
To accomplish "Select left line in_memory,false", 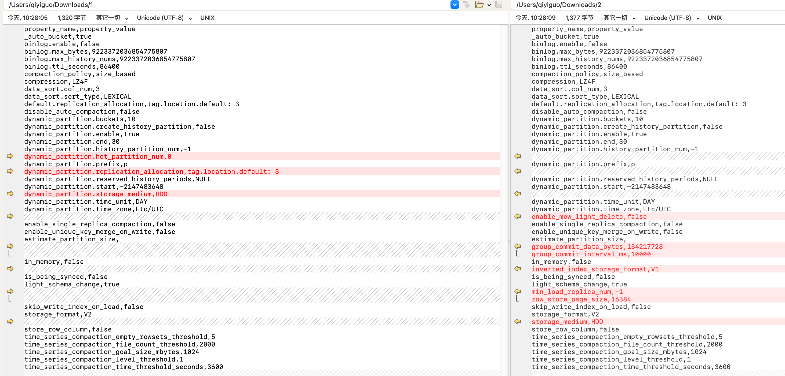I will coord(54,262).
